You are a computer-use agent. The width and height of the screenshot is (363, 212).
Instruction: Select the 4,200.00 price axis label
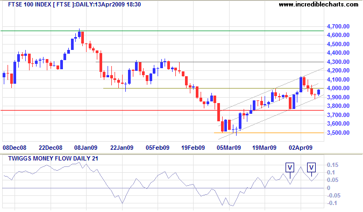338,71
